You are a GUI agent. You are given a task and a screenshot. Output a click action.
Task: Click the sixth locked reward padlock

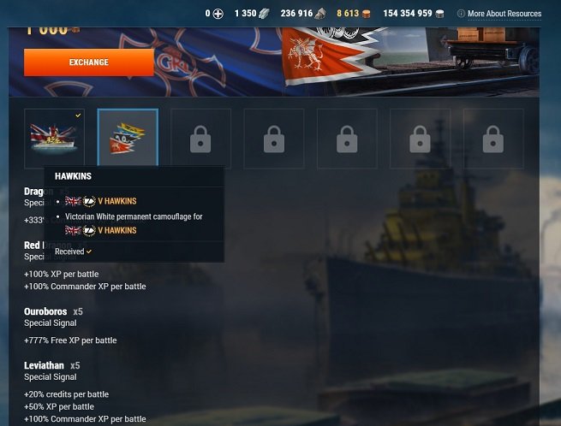pyautogui.click(x=420, y=139)
